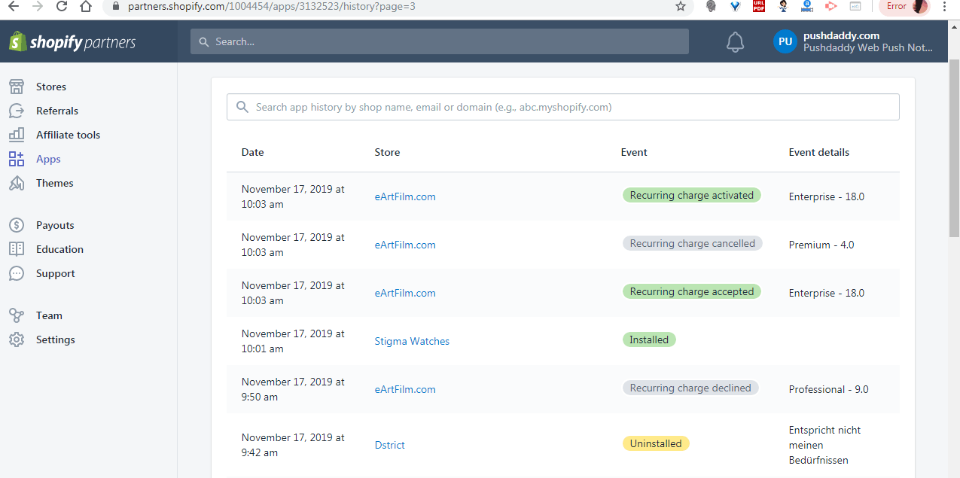The image size is (960, 478).
Task: Open the notifications bell
Action: (735, 42)
